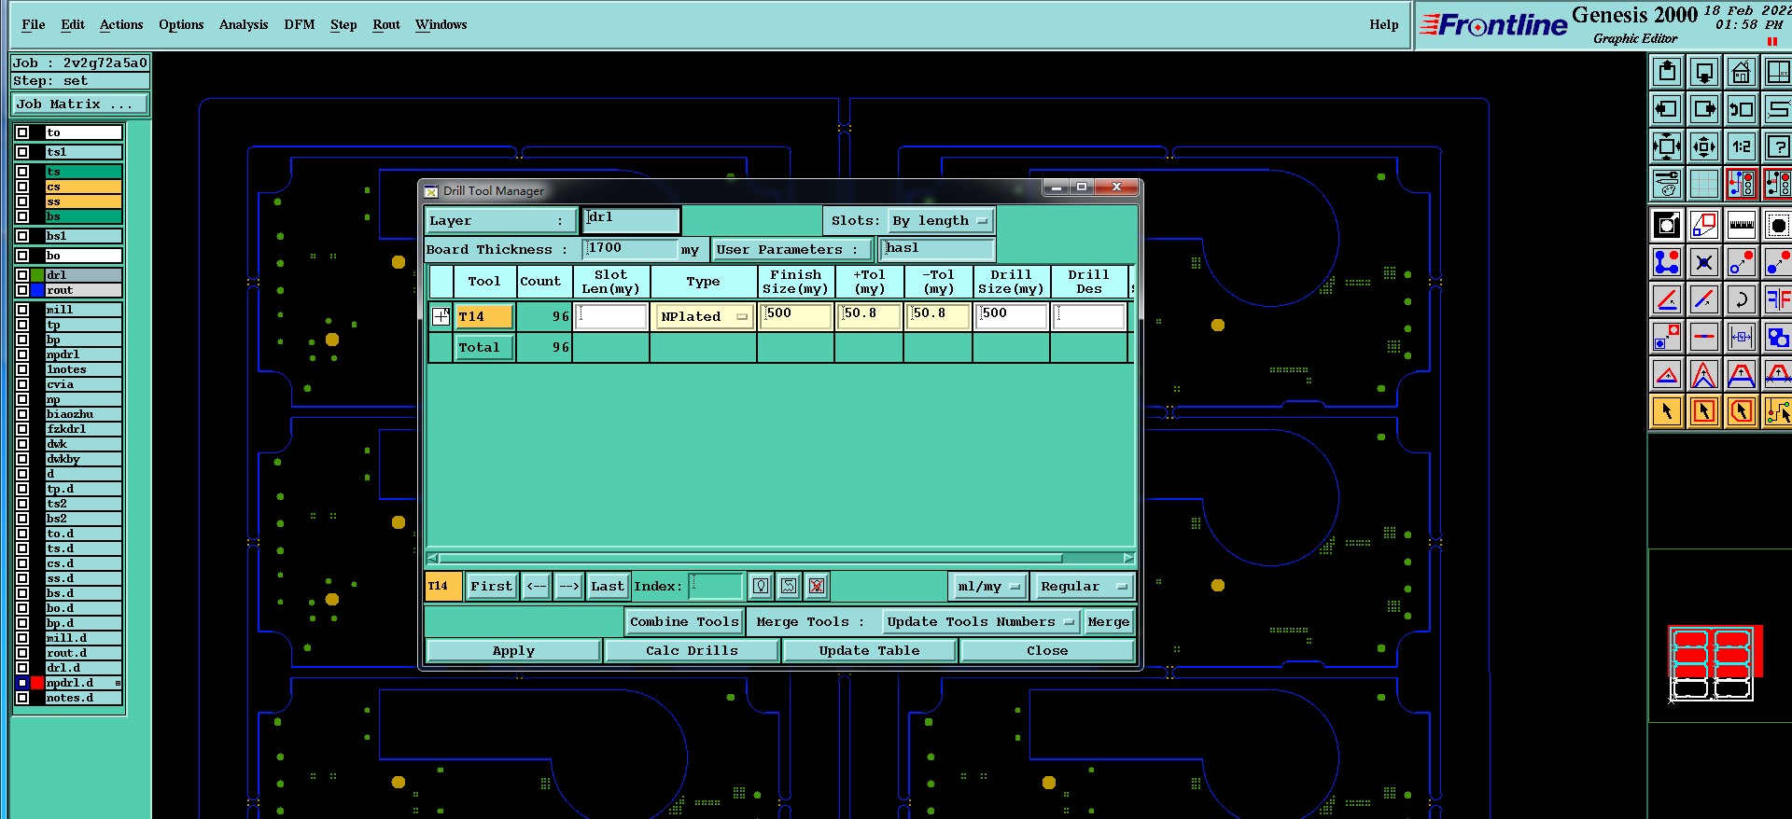1792x819 pixels.
Task: Click the Index input field
Action: coord(716,586)
